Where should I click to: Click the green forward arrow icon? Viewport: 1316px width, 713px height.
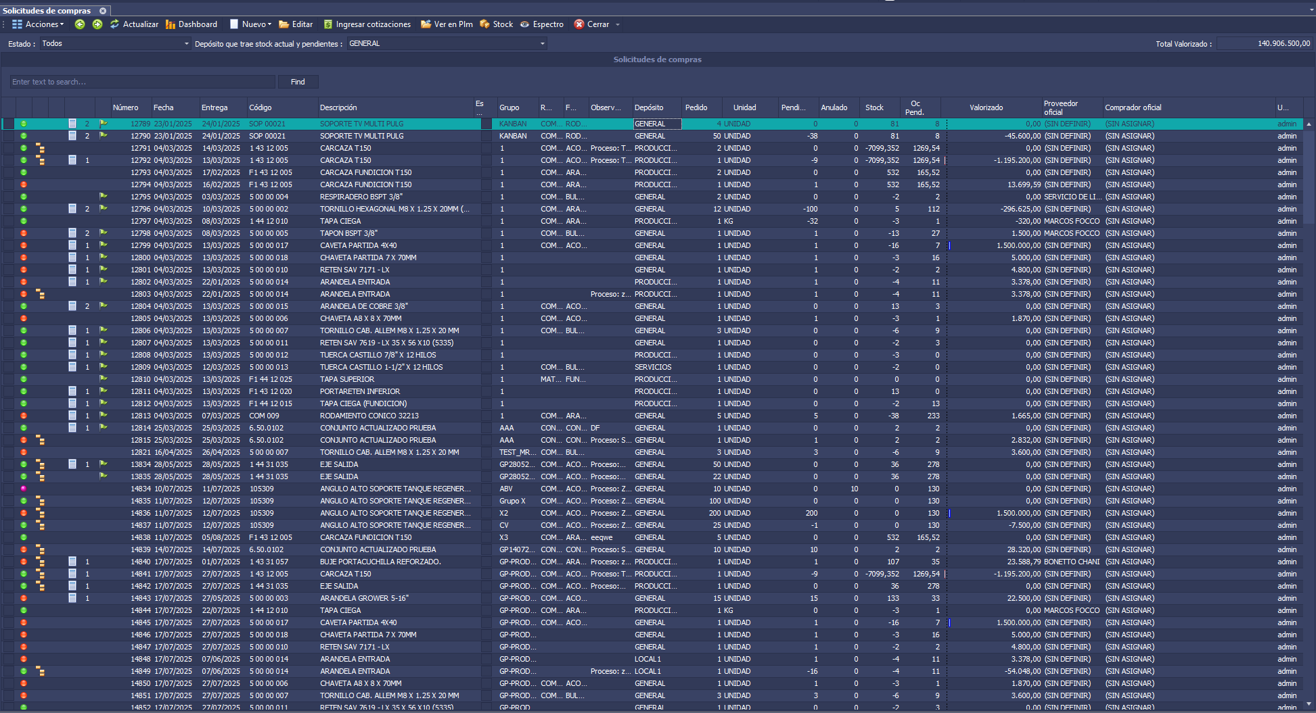pyautogui.click(x=97, y=24)
